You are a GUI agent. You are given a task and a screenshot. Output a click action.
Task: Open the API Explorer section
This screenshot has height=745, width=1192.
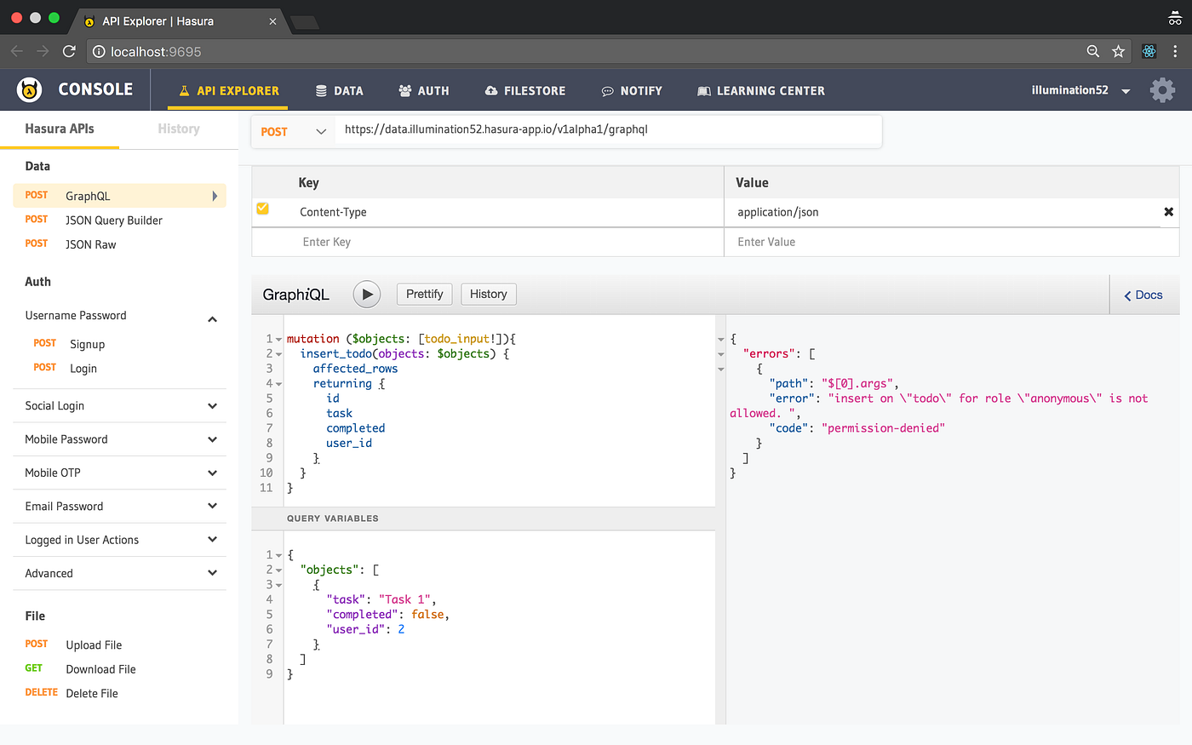pyautogui.click(x=227, y=90)
